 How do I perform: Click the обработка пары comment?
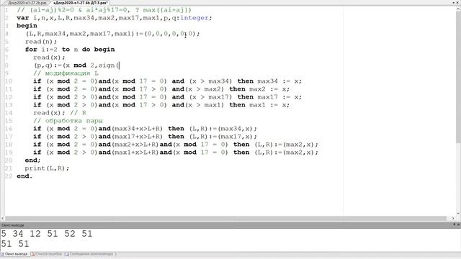[68, 121]
